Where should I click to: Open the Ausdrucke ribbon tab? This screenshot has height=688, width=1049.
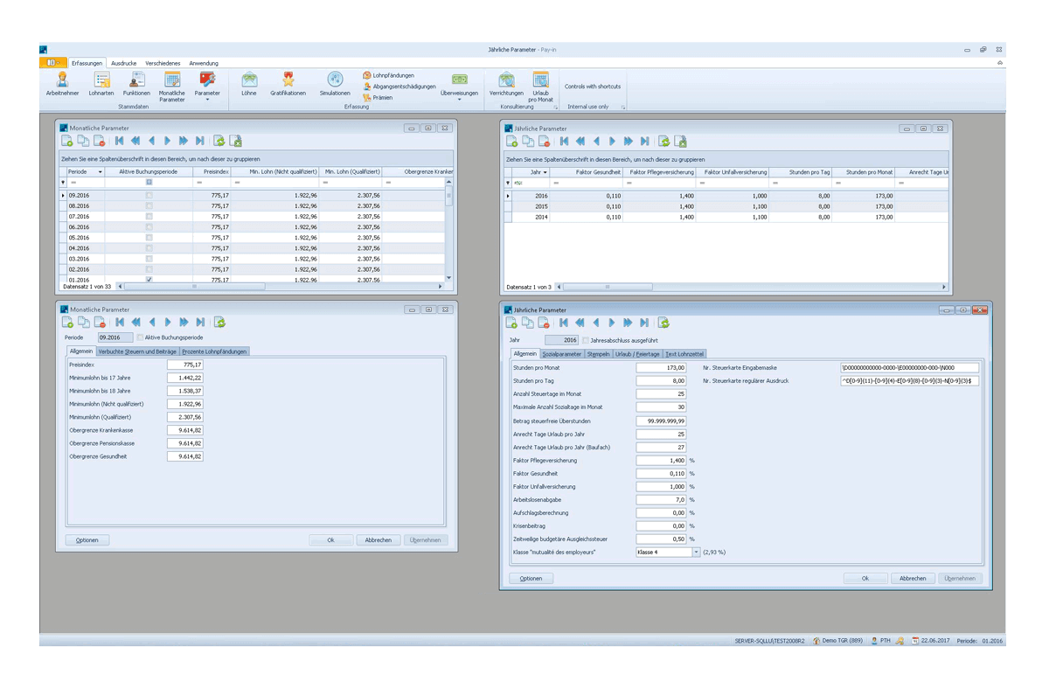tap(123, 63)
